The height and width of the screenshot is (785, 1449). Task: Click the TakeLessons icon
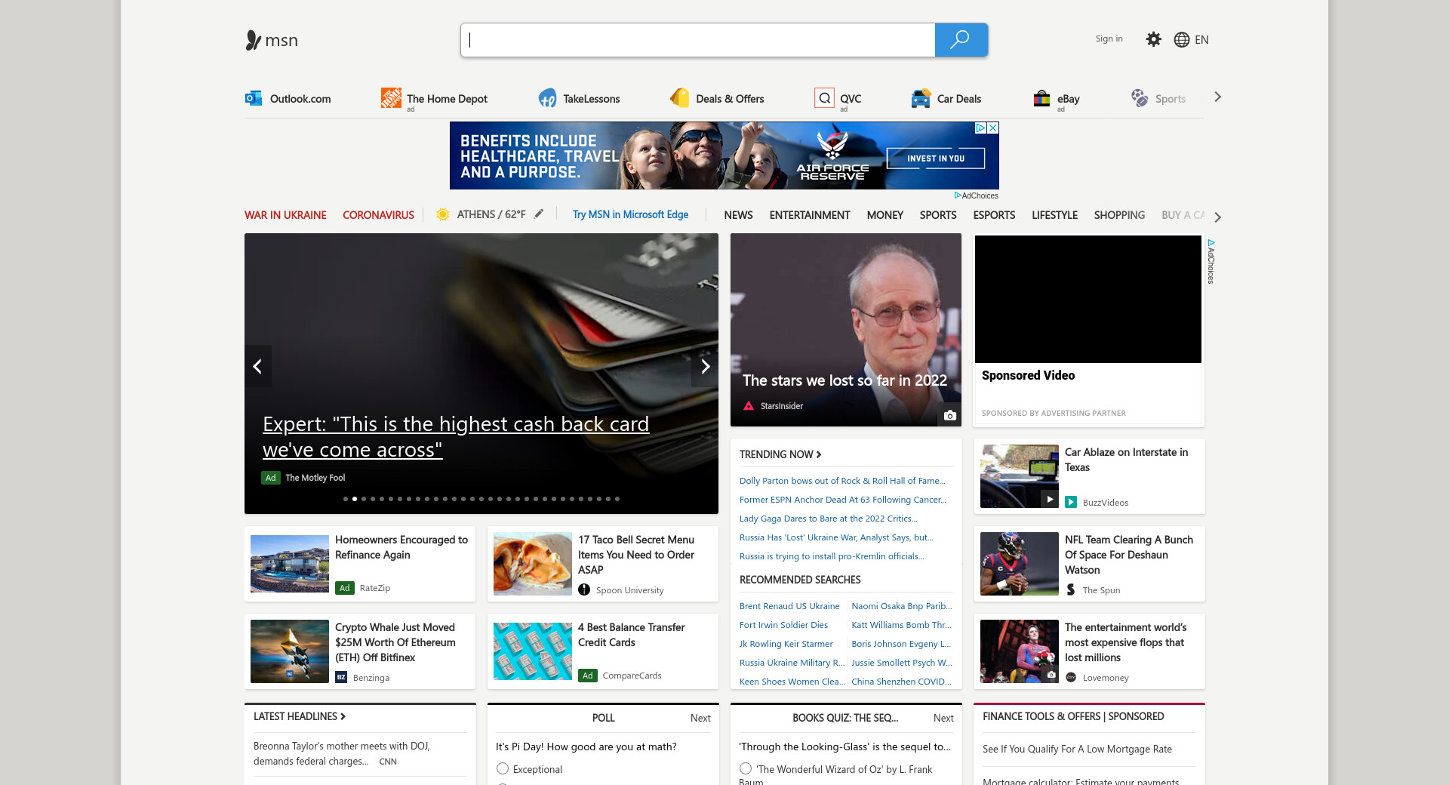click(x=547, y=98)
